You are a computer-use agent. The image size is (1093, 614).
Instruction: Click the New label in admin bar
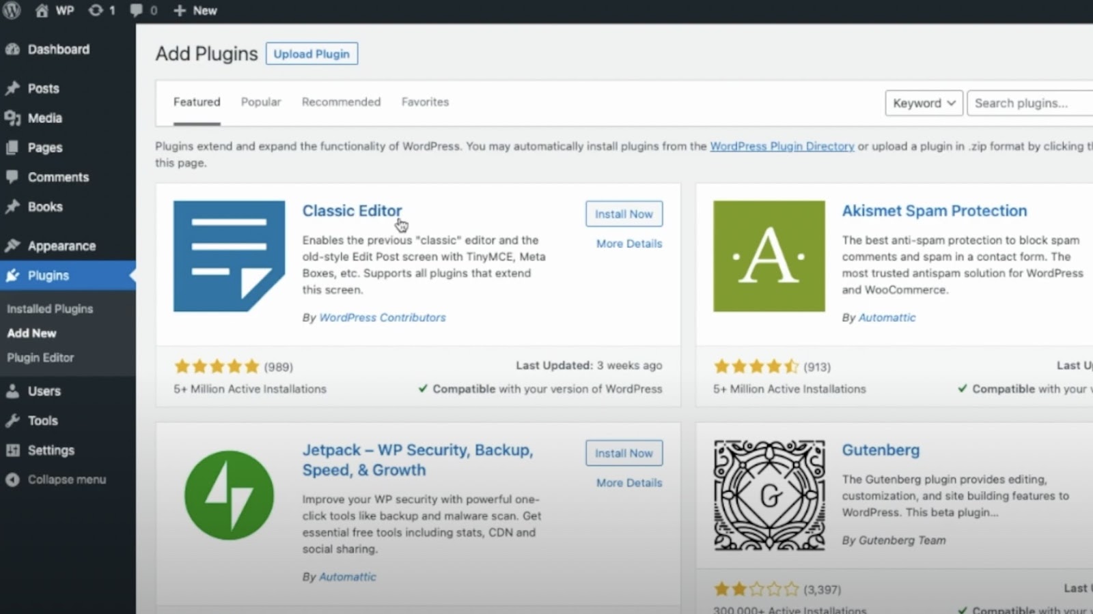click(205, 10)
